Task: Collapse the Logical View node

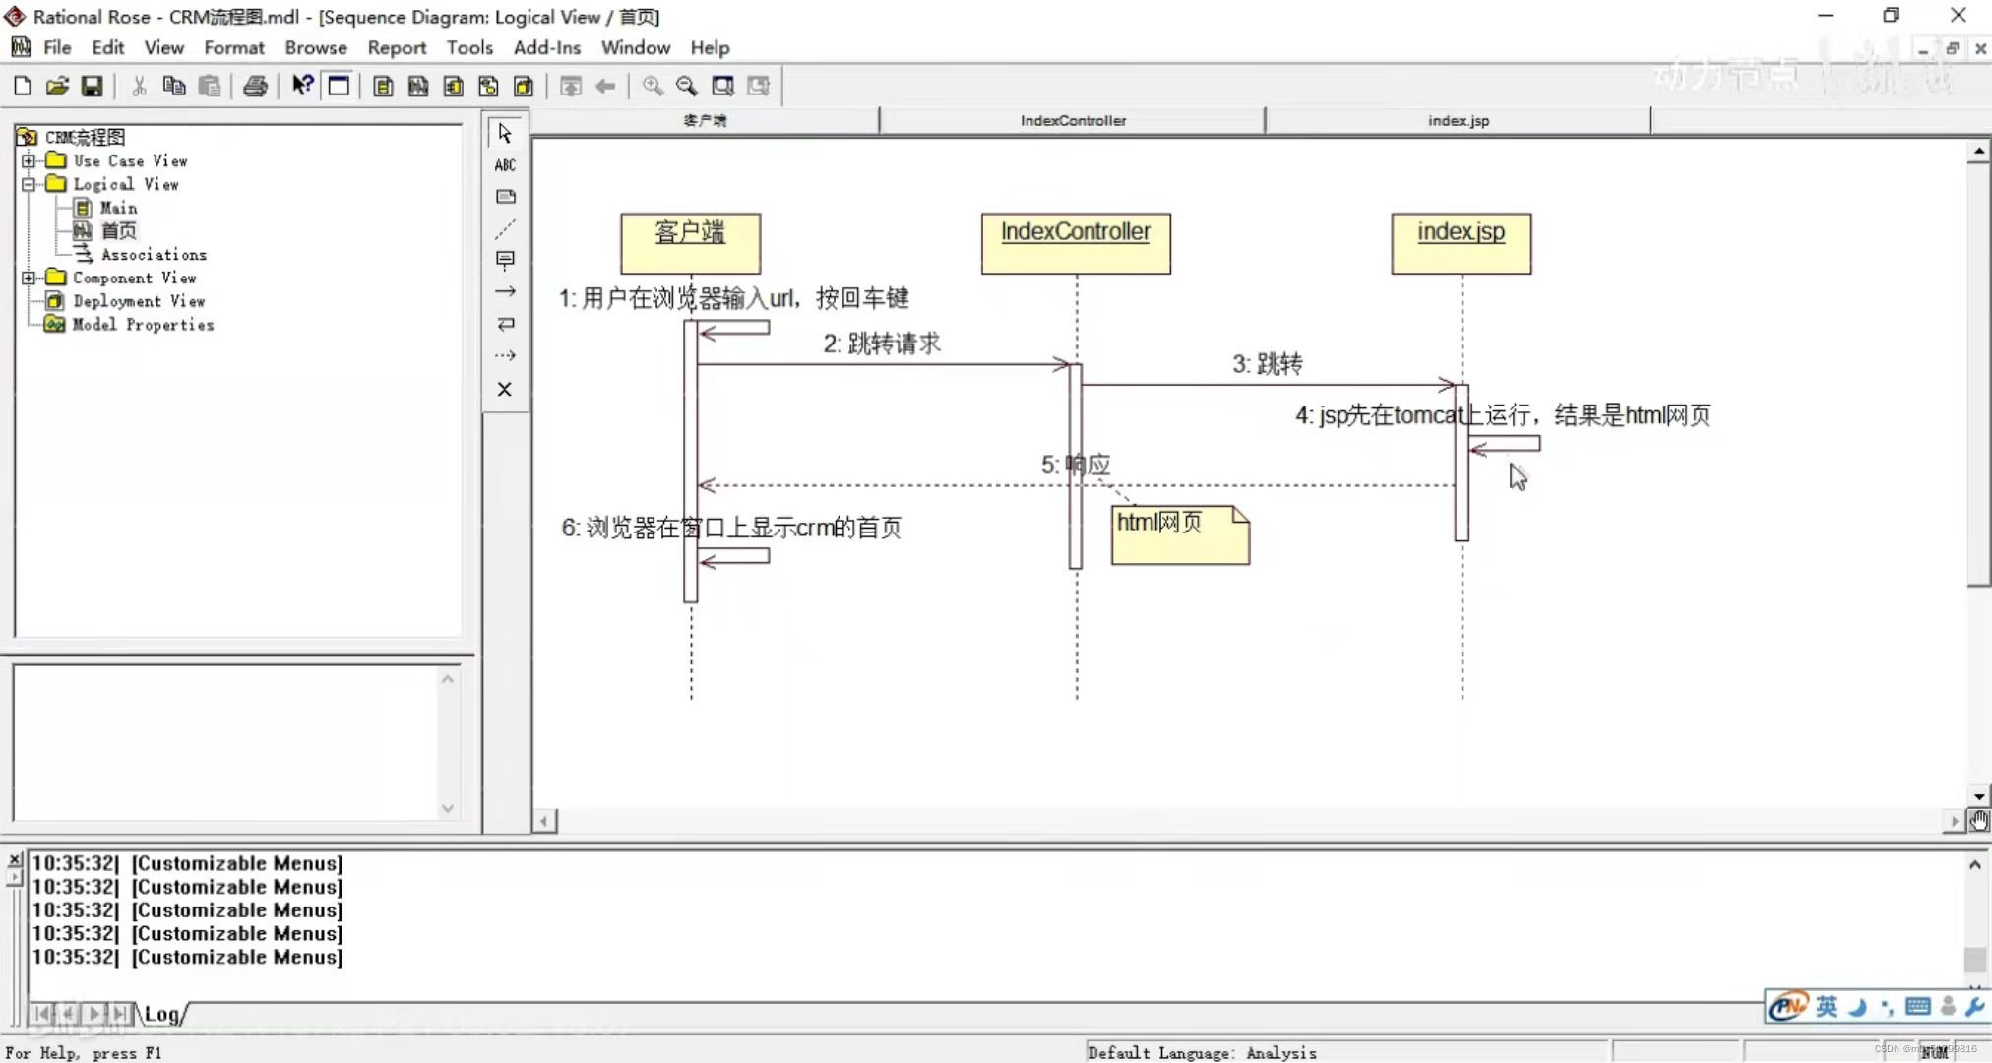Action: [x=29, y=184]
